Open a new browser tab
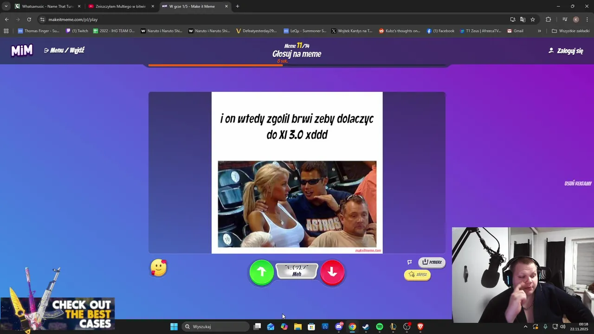The width and height of the screenshot is (594, 334). pos(238,6)
